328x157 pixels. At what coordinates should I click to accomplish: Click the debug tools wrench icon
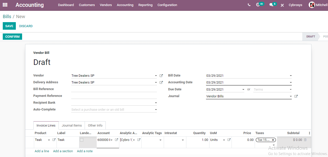(282, 5)
